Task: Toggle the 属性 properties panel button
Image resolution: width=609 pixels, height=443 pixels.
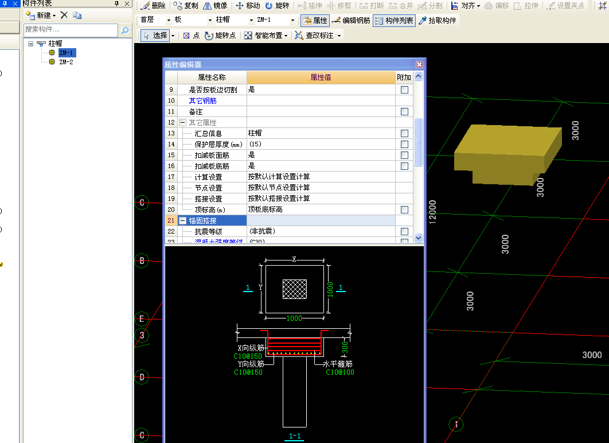Action: click(x=315, y=20)
